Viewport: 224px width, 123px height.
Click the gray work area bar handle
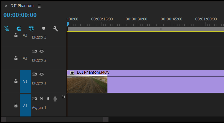161,29
